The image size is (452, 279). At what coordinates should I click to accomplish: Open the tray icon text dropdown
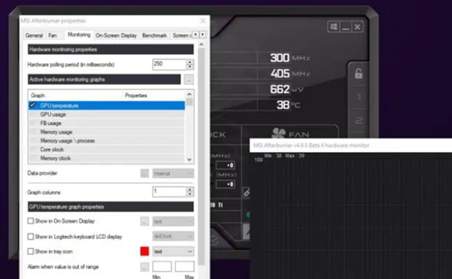pos(173,251)
